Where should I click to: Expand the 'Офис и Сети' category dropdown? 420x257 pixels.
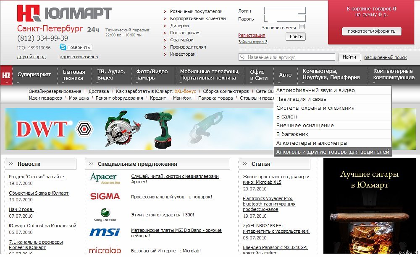click(259, 75)
